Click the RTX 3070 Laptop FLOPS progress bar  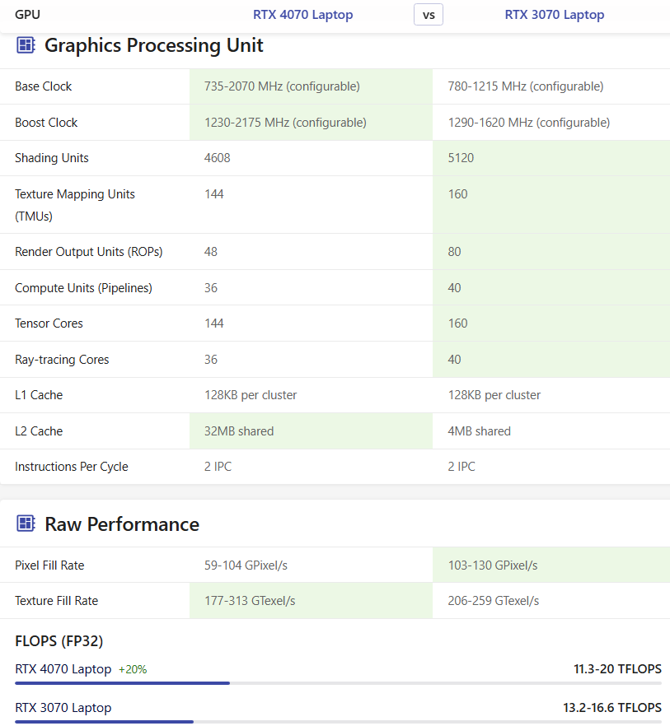tap(338, 721)
